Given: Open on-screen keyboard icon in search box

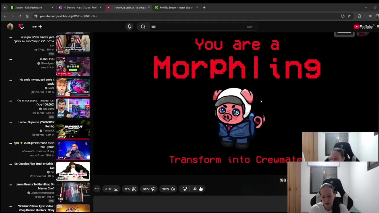Looking at the screenshot, I should click(x=153, y=27).
